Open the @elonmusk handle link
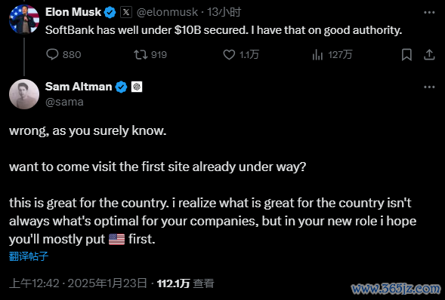The height and width of the screenshot is (300, 445). [x=167, y=12]
